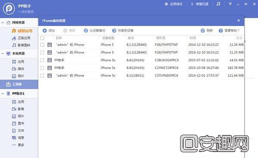Click backup icon of the 121.44 MB row

pos(49,76)
